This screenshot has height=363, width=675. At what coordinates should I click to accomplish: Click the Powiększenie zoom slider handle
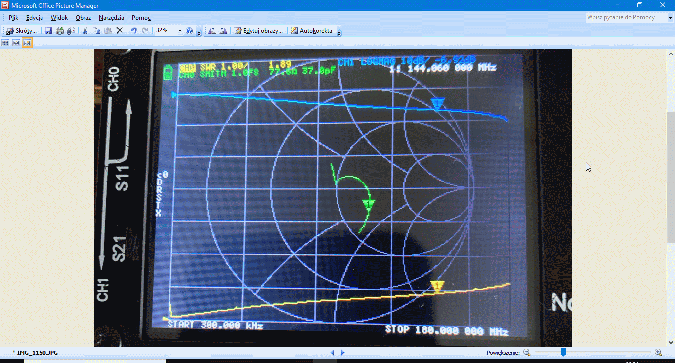[x=563, y=352]
